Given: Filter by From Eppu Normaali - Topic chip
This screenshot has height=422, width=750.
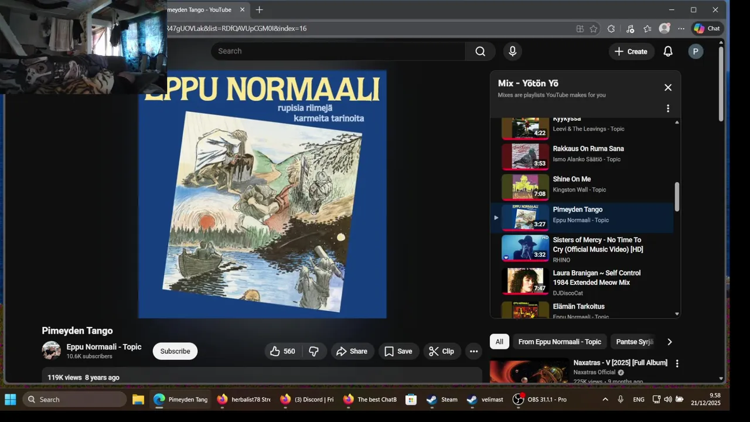Looking at the screenshot, I should pyautogui.click(x=560, y=342).
